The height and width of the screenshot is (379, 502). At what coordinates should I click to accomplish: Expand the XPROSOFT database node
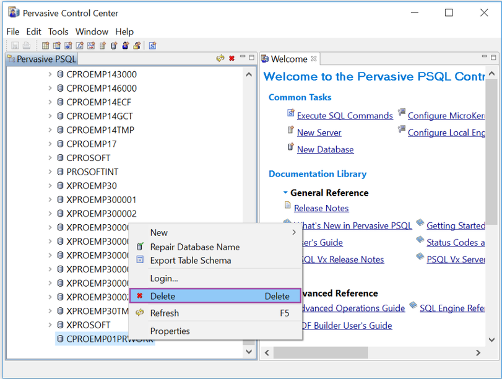tap(50, 325)
